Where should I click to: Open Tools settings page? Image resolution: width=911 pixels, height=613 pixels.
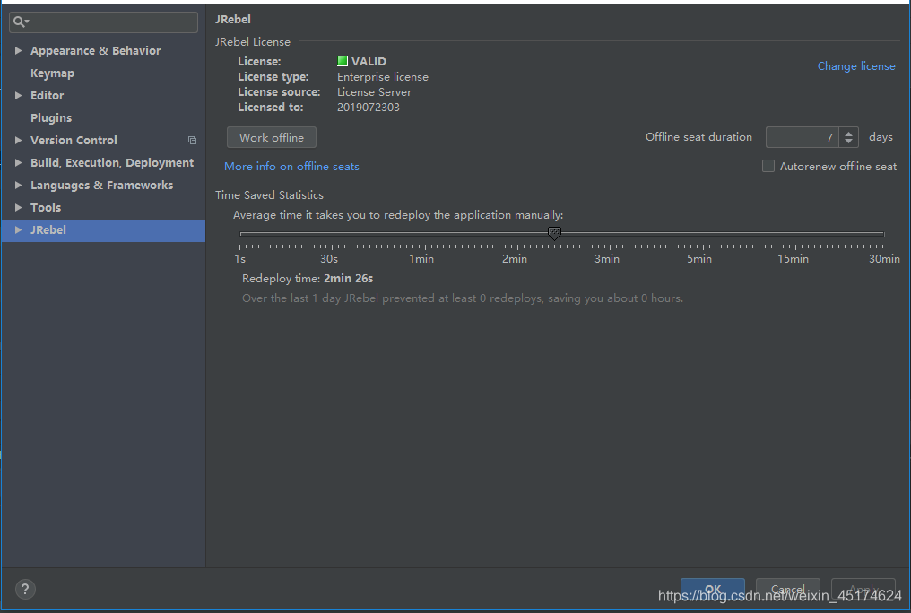point(46,207)
